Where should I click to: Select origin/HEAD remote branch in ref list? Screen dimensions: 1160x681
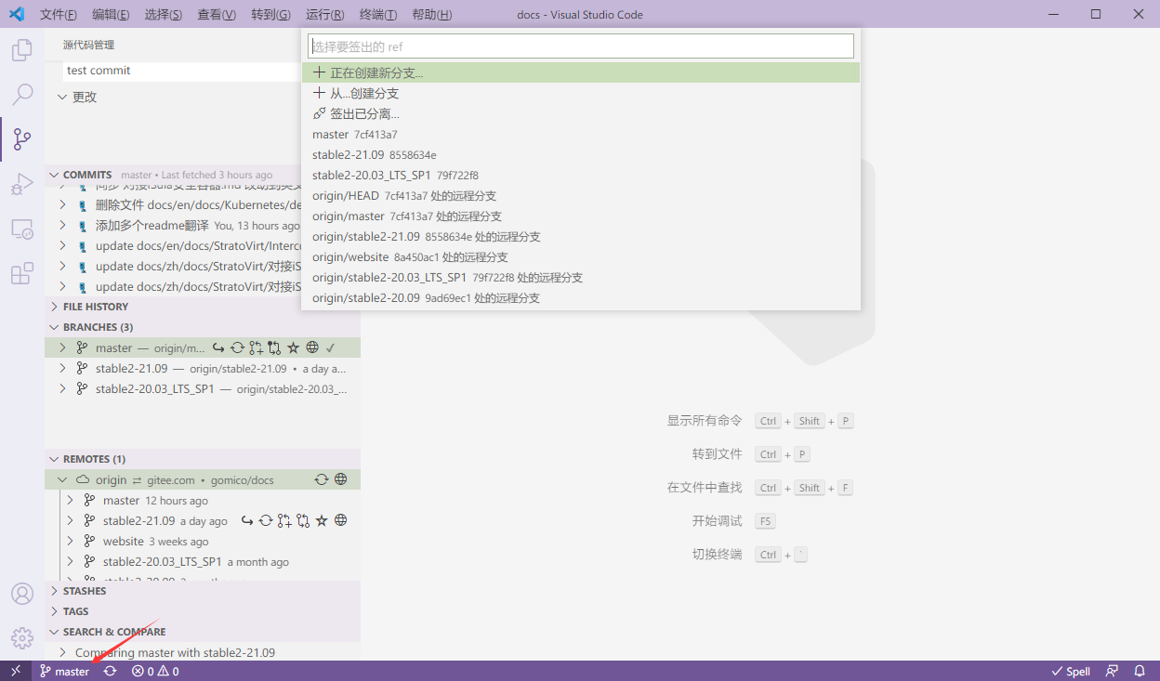[x=581, y=195]
